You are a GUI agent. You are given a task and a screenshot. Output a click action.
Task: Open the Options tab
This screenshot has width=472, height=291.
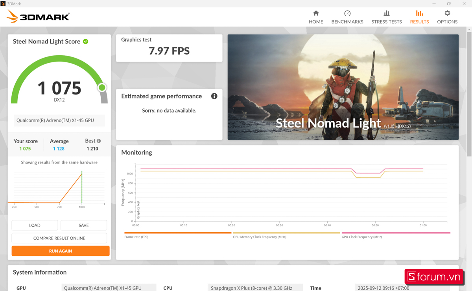(447, 17)
